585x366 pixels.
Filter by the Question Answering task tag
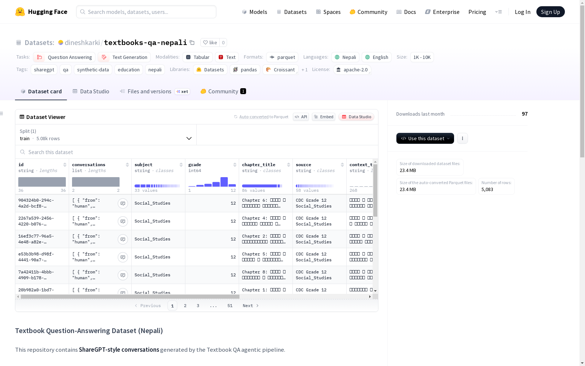tap(64, 57)
